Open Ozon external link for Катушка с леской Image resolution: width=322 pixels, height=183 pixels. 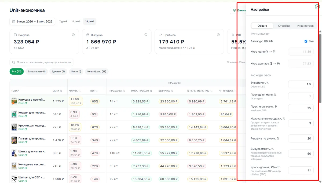pos(26,103)
